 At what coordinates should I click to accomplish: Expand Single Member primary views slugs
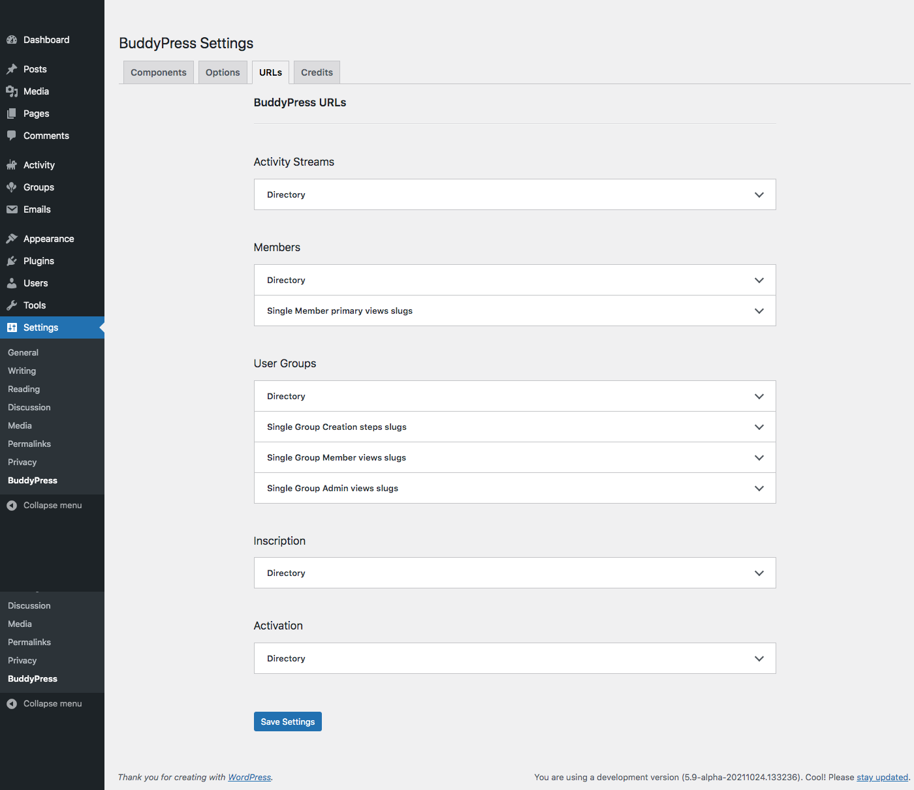(514, 311)
